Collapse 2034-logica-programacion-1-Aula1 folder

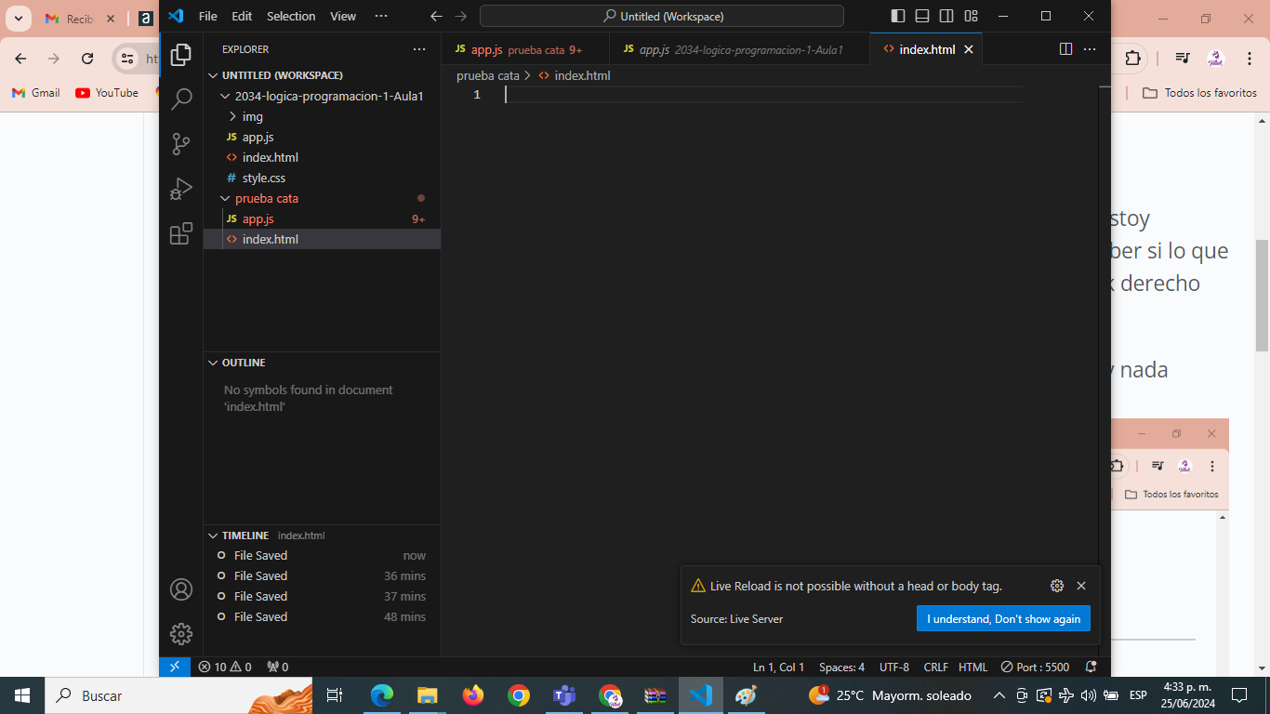[x=322, y=96]
